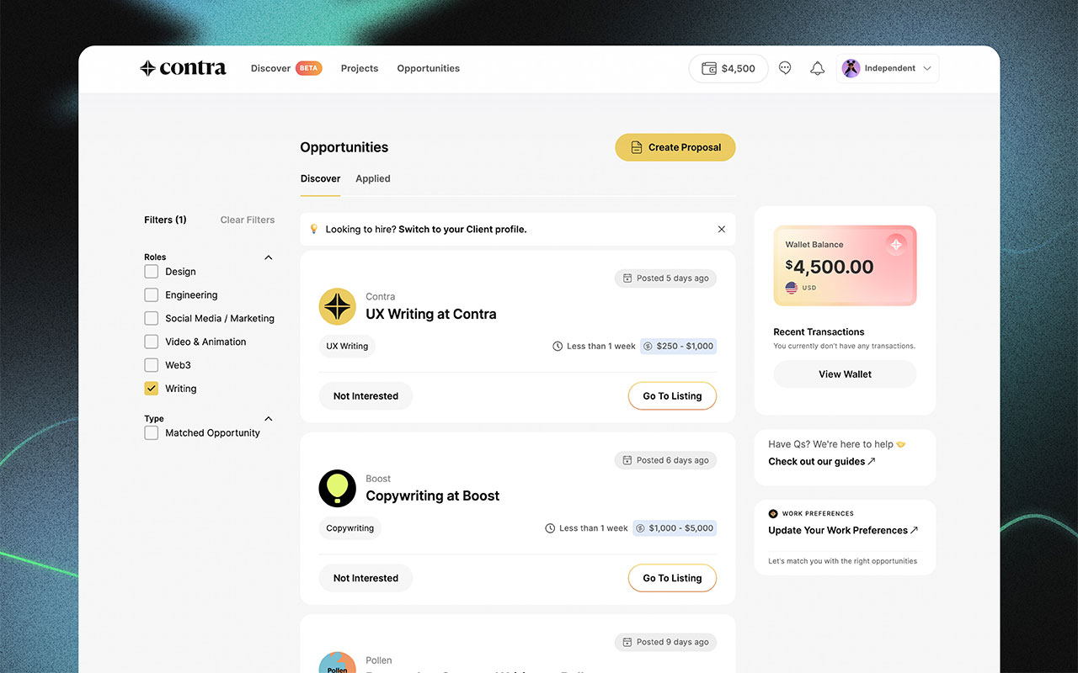
Task: Click the Contra company logo on UX Writing card
Action: point(337,306)
